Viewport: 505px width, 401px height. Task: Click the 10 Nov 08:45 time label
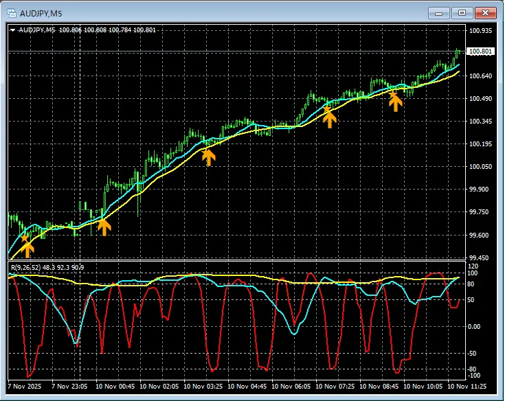[379, 386]
